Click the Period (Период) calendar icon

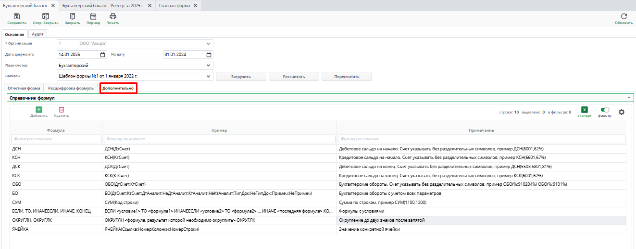[x=93, y=17]
